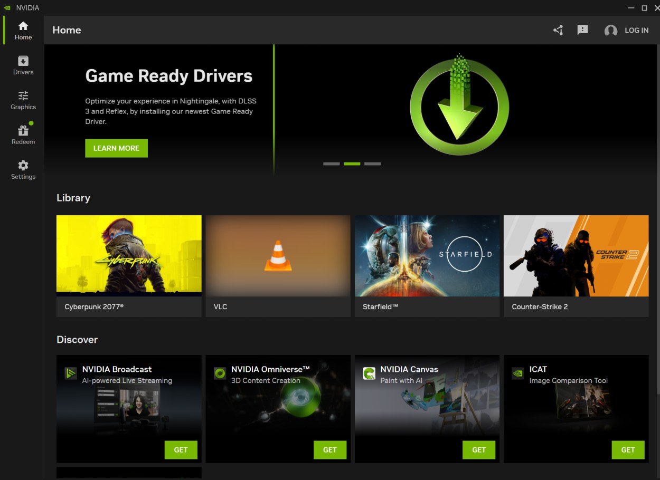
Task: Open the Settings section in the sidebar
Action: (23, 169)
